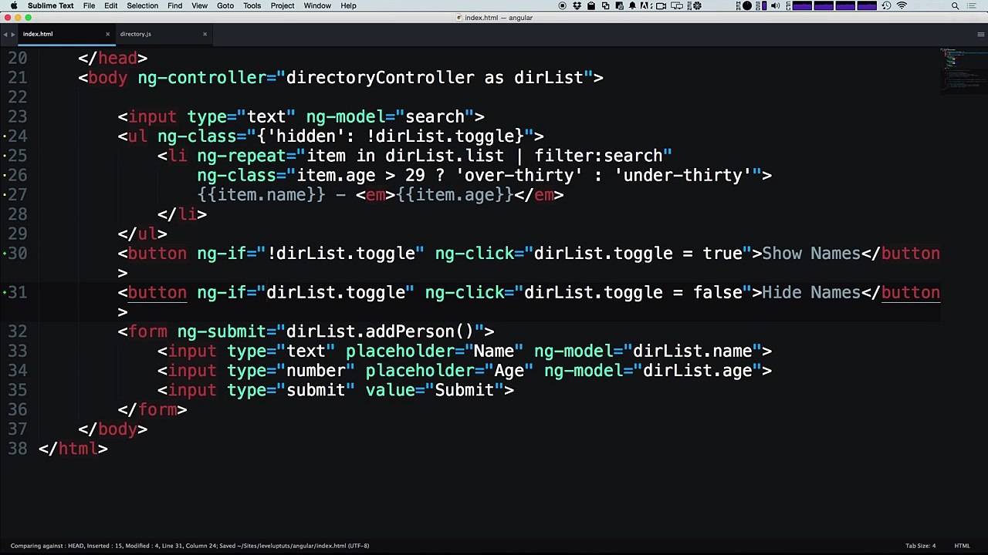Open the display mirroring menu bar icon
This screenshot has width=988, height=555.
click(x=677, y=5)
